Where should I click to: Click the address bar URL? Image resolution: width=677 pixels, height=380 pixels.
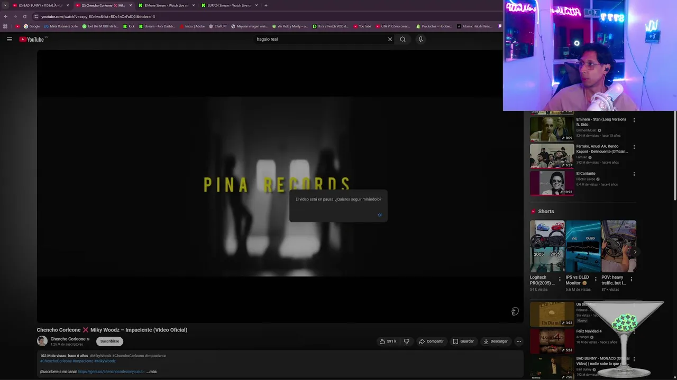pos(98,16)
